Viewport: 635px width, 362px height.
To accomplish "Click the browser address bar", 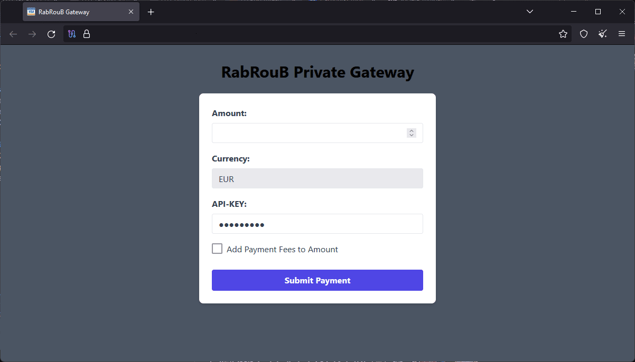I will click(x=317, y=34).
